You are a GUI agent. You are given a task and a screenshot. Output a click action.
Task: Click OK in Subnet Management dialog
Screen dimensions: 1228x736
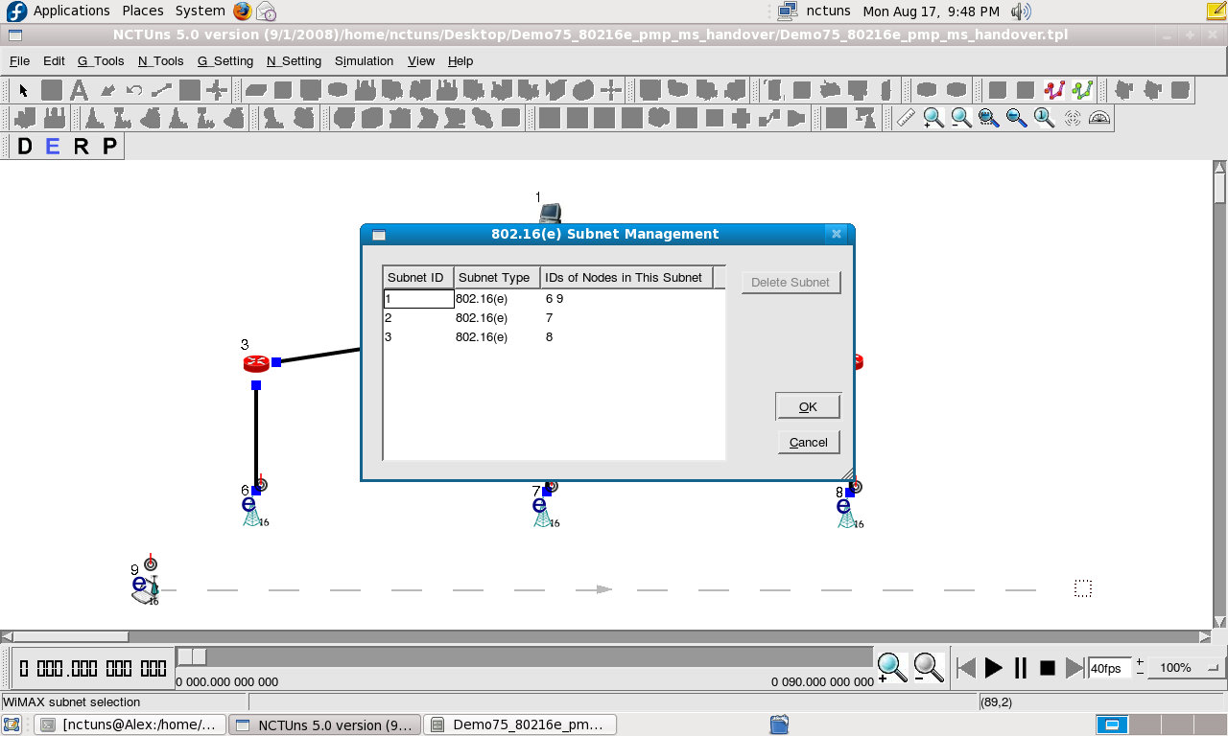(x=808, y=406)
